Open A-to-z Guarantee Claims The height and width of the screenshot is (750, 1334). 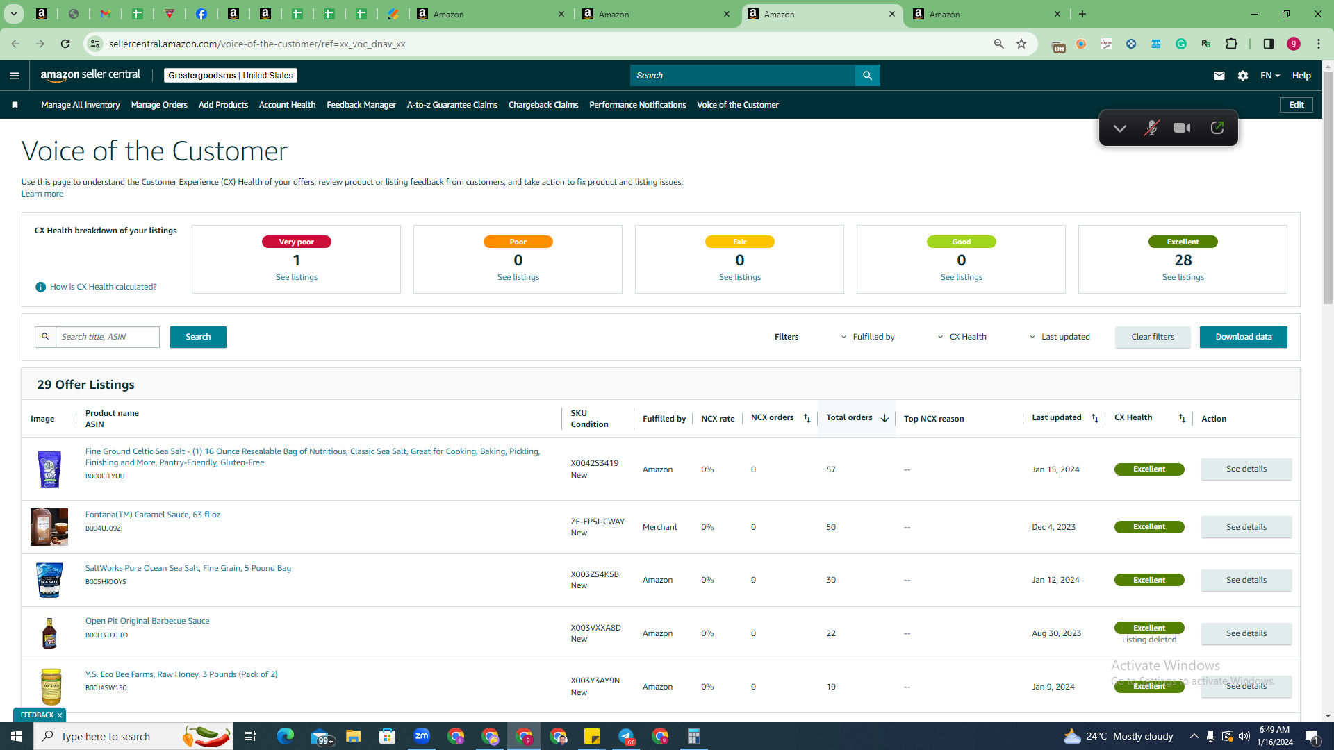[x=452, y=105]
